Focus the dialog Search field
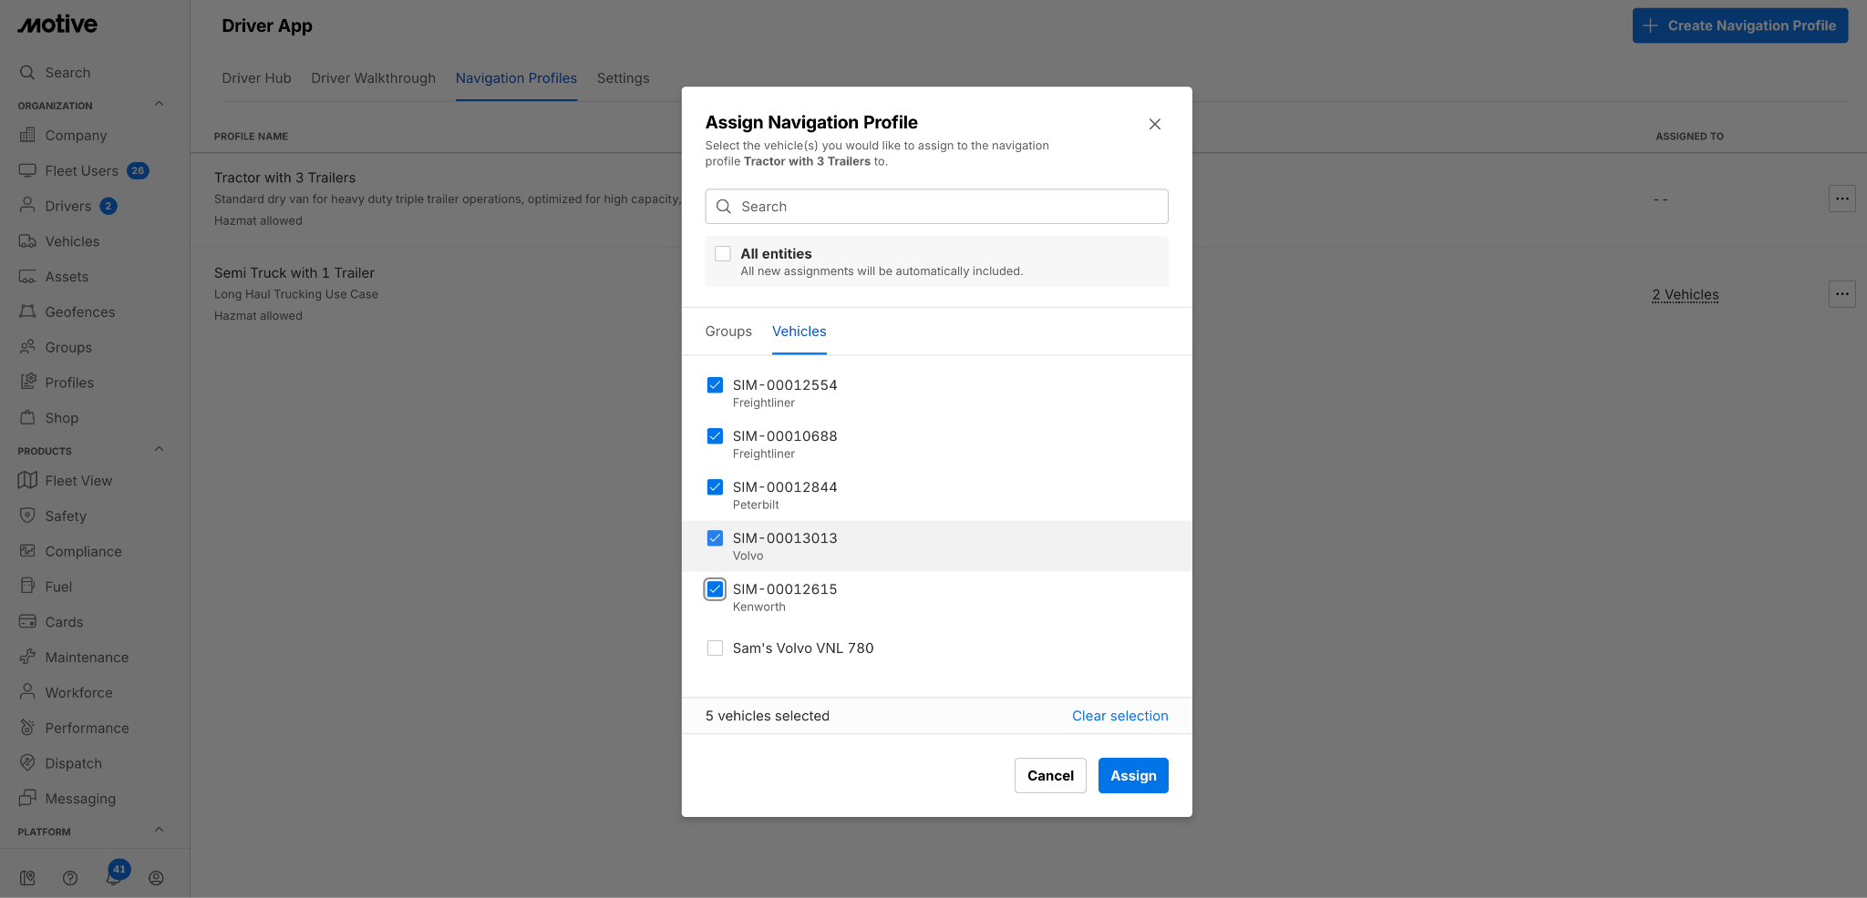 point(937,207)
